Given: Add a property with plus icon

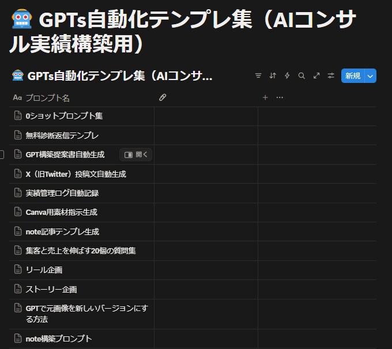Looking at the screenshot, I should pos(265,98).
